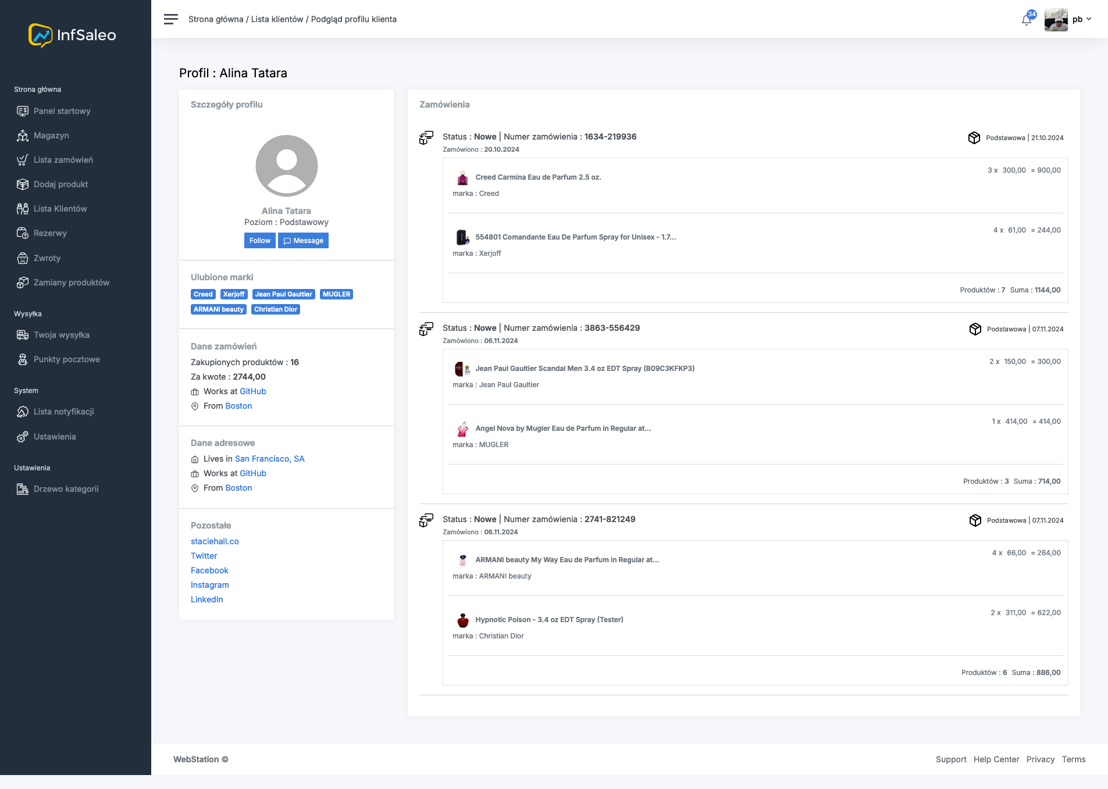The image size is (1108, 789).
Task: Open the LinkedIn link
Action: pos(207,599)
